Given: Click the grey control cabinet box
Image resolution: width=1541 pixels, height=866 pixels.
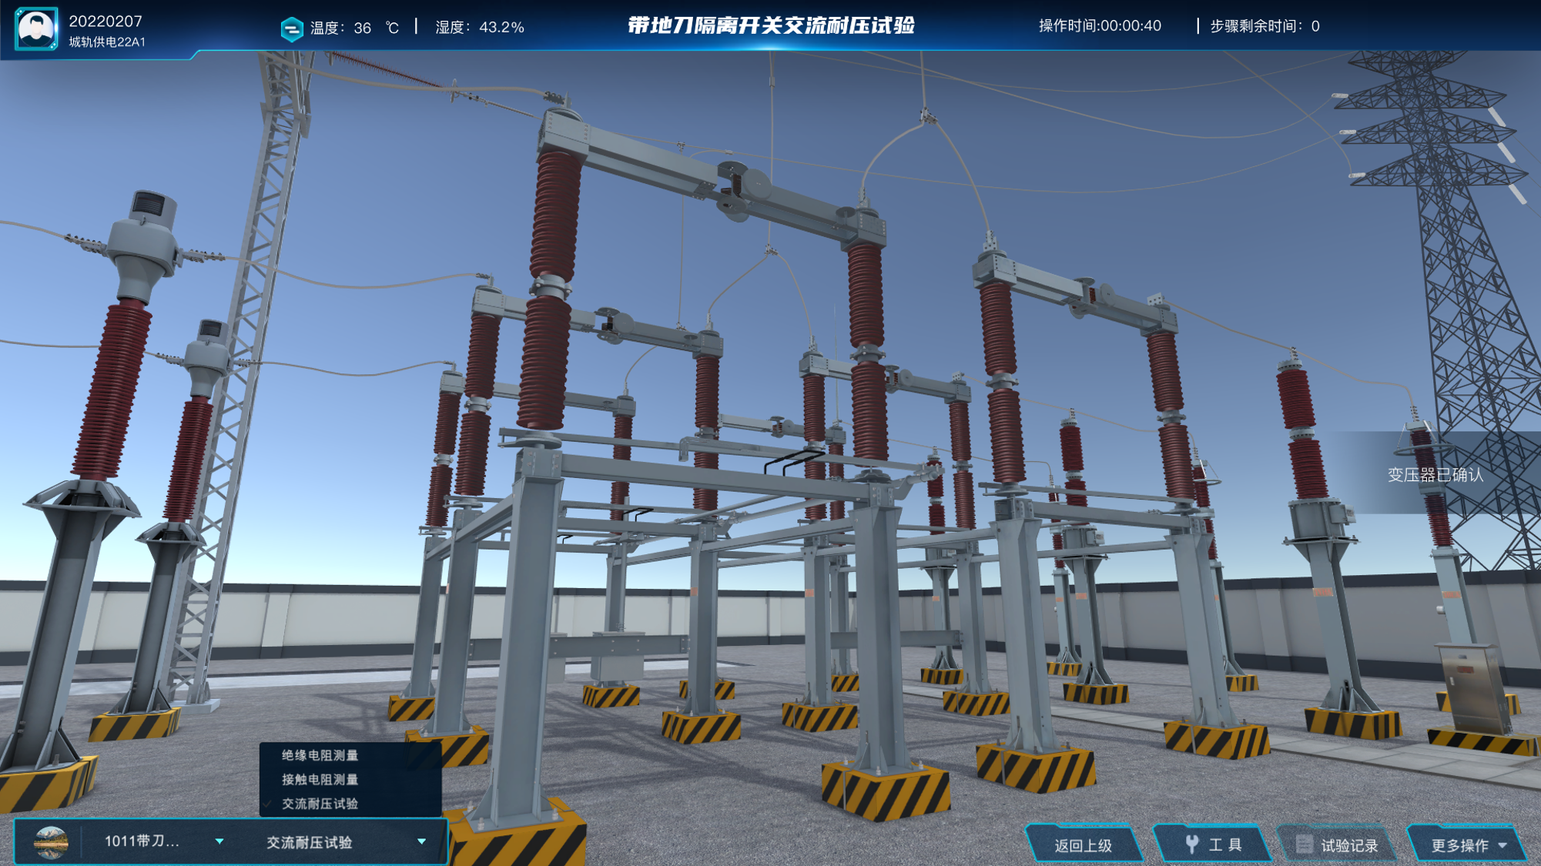Looking at the screenshot, I should point(1472,687).
